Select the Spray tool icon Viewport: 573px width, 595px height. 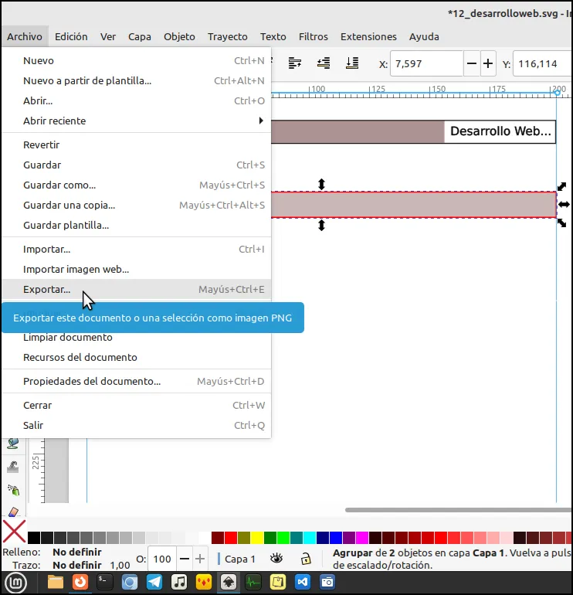(x=13, y=490)
